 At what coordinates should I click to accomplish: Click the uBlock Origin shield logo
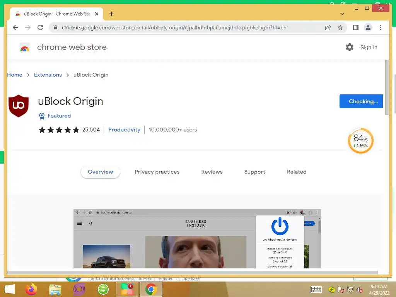19,106
